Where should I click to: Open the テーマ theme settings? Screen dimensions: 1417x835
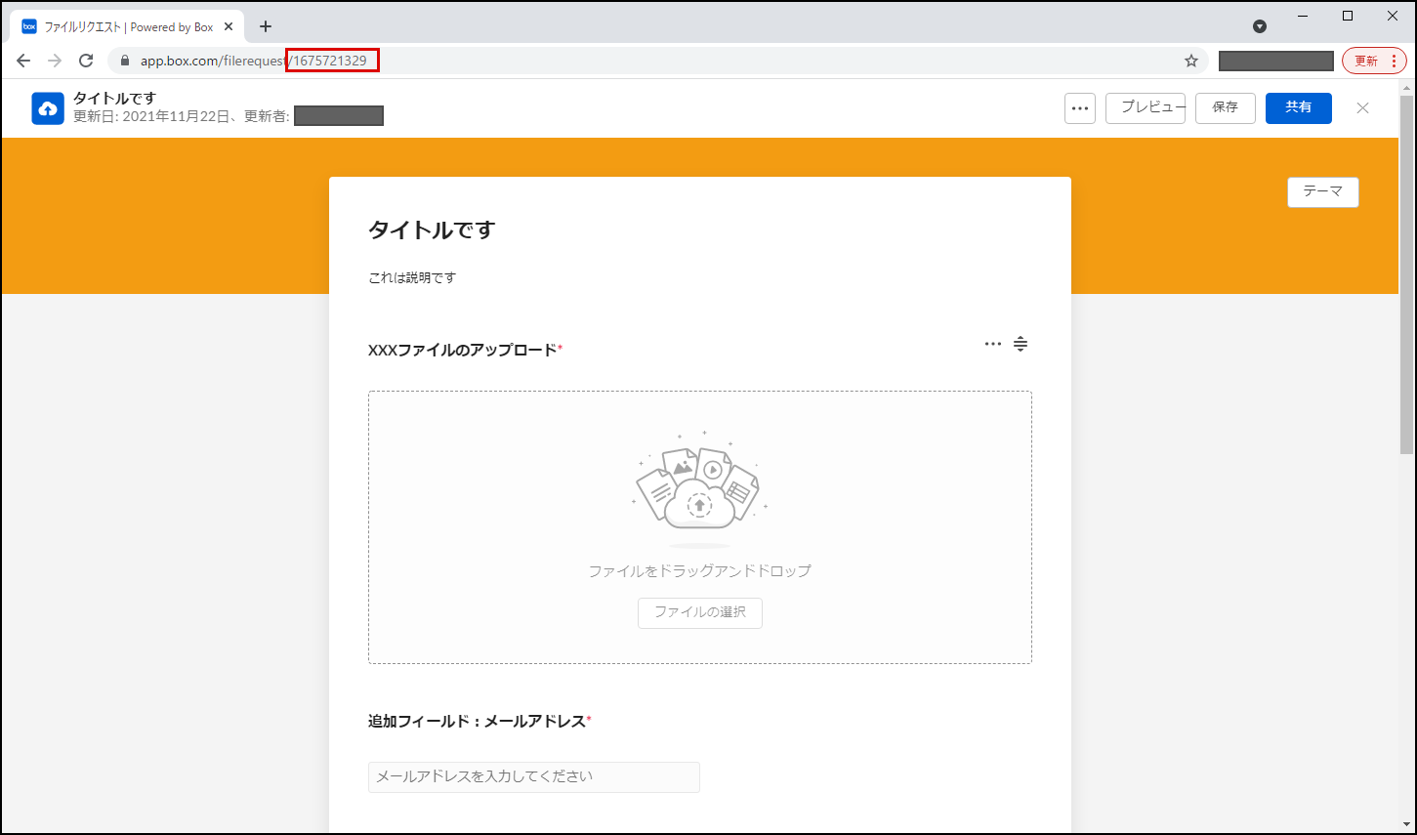1323,192
